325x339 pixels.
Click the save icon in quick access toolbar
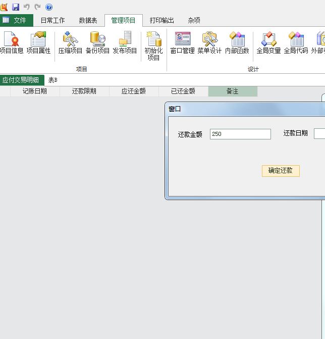(16, 7)
